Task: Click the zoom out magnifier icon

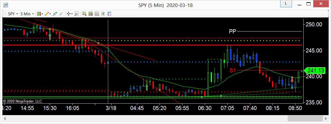Action: [61, 14]
